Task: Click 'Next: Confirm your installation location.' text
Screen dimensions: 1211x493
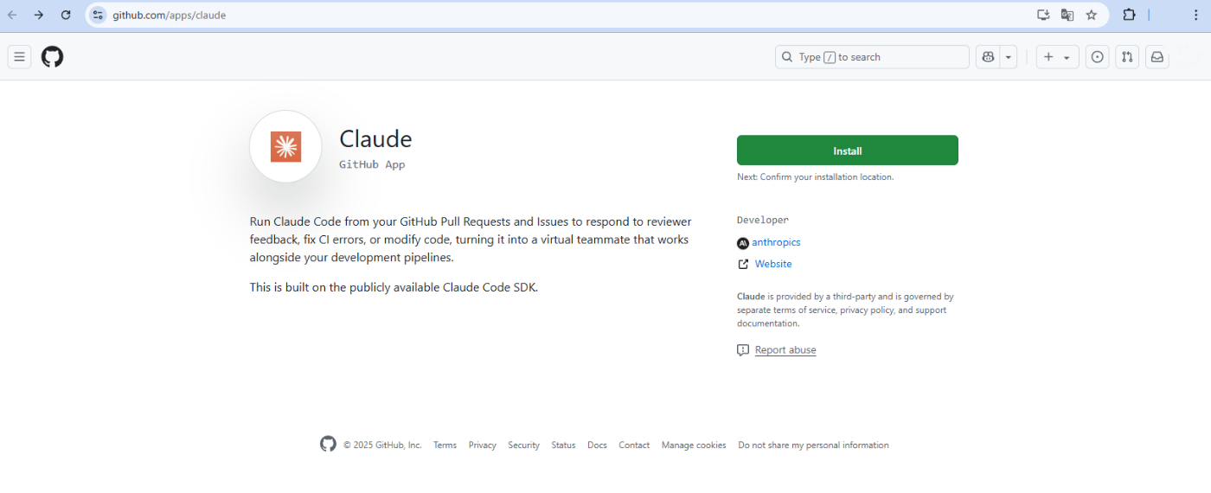Action: click(815, 176)
